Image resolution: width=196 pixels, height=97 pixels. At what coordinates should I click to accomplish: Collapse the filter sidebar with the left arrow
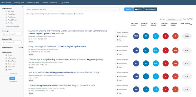(22, 7)
